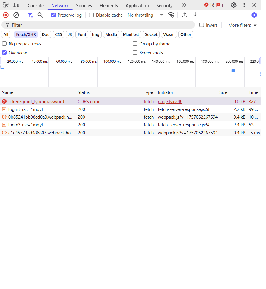Clear the network log
This screenshot has width=266, height=289.
16,15
